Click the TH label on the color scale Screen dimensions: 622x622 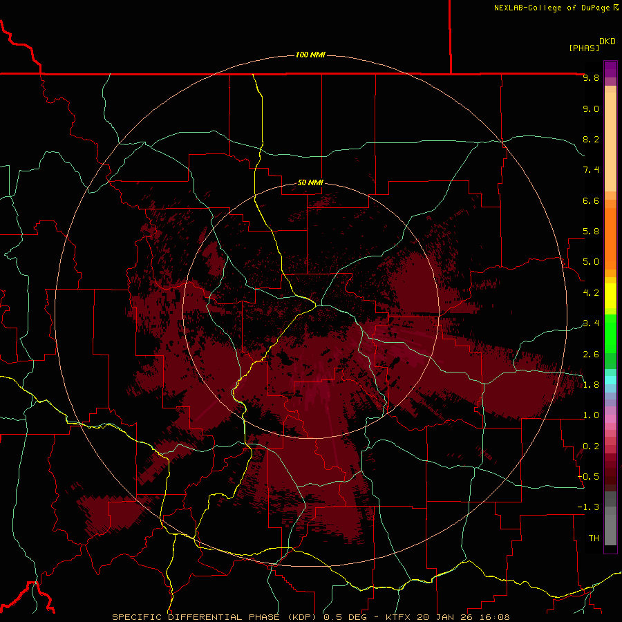point(594,538)
